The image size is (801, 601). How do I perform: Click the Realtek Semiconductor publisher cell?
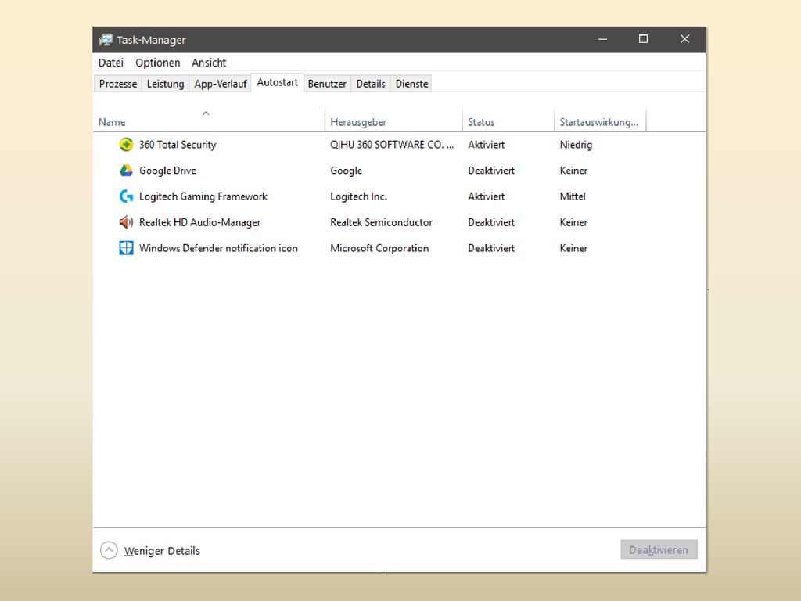(x=381, y=222)
